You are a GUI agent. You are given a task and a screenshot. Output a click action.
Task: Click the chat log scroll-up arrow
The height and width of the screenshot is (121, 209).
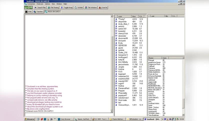tap(112, 16)
